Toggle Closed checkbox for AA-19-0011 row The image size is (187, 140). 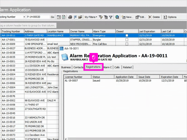(x=127, y=35)
